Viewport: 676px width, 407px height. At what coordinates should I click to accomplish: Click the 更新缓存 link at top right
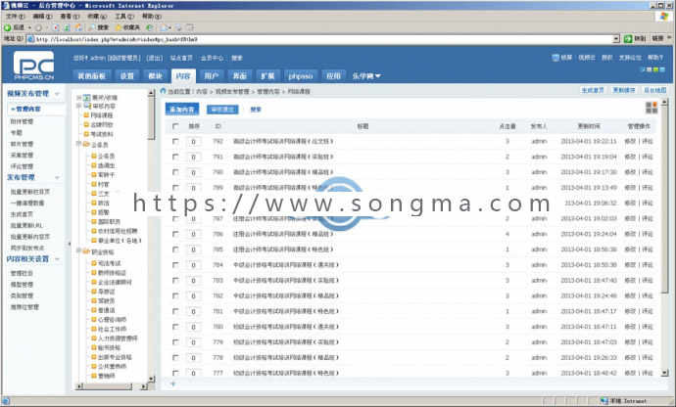point(624,90)
